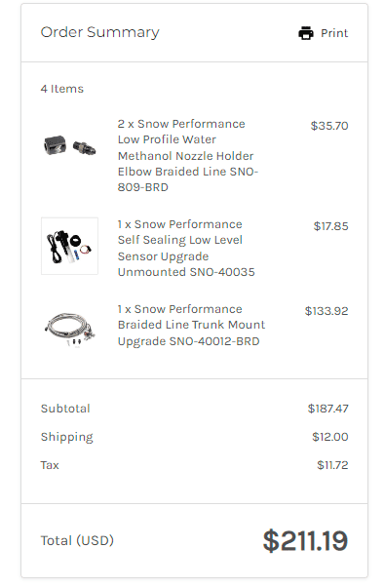Click the $35.70 item price
Screen dimensions: 384x587
[x=329, y=126]
